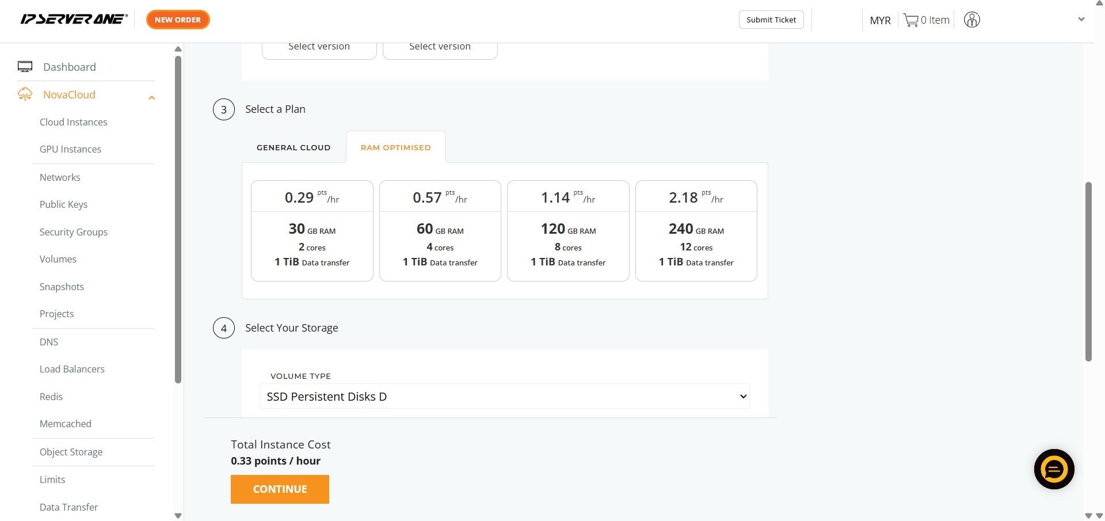Collapse the NovaCloud menu chevron
Screen dimensions: 1105x521
(152, 97)
